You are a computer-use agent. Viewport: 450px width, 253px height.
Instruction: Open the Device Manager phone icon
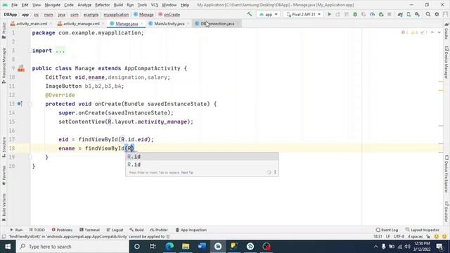pos(409,14)
